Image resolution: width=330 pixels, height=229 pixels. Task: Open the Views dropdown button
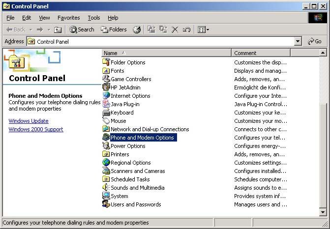coord(203,29)
